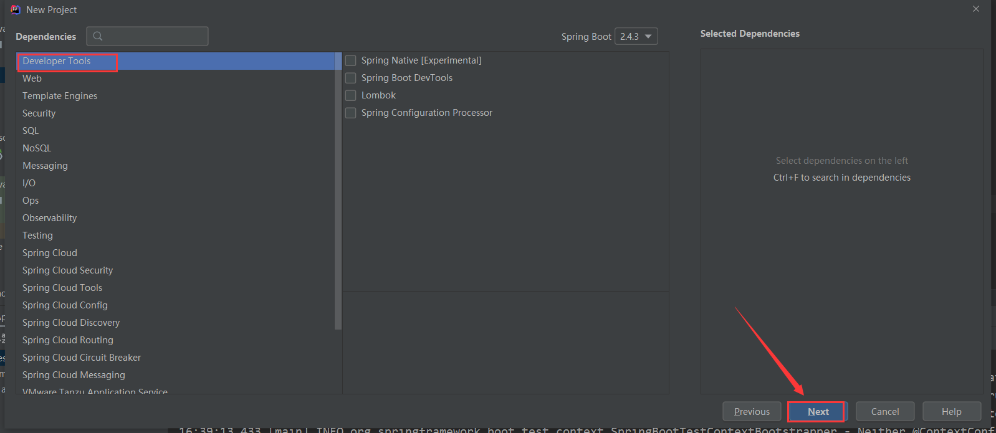
Task: Select Spring Cloud Discovery category
Action: click(175, 323)
